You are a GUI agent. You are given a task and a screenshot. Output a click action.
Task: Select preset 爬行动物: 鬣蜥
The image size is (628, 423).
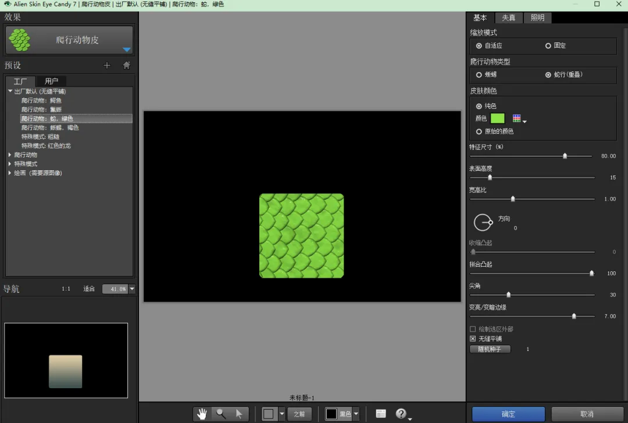coord(41,109)
